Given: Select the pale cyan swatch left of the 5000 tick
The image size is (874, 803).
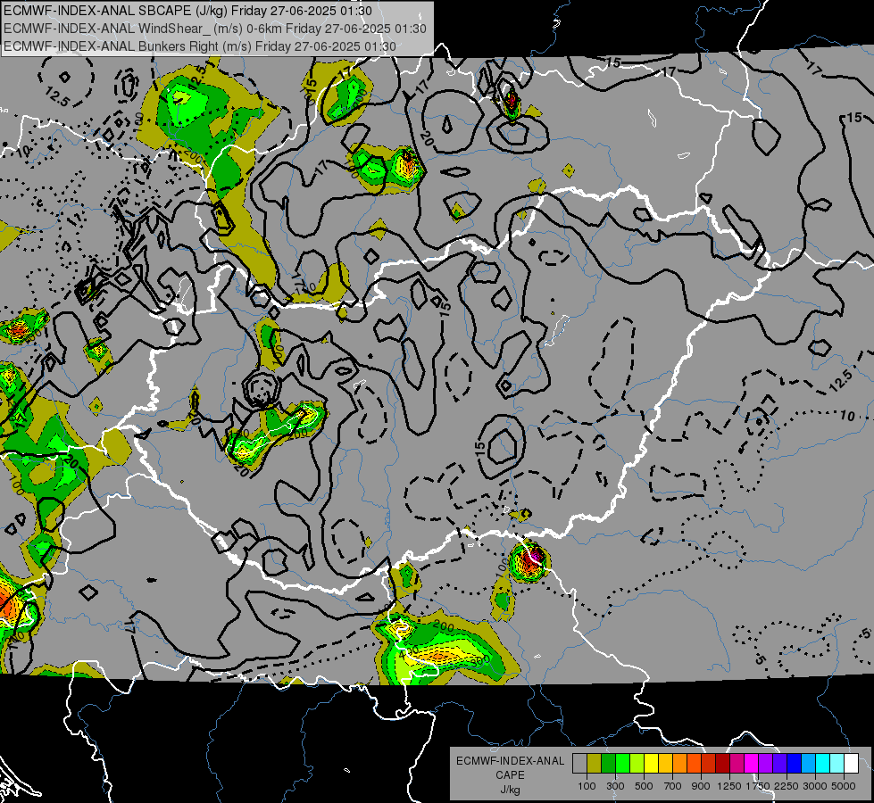Looking at the screenshot, I should pos(837,764).
